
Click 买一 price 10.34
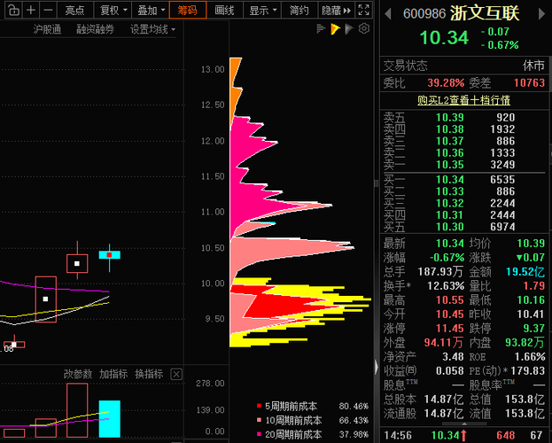(x=449, y=180)
